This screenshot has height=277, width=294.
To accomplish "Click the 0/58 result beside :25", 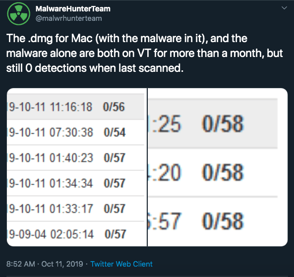I will (x=223, y=124).
